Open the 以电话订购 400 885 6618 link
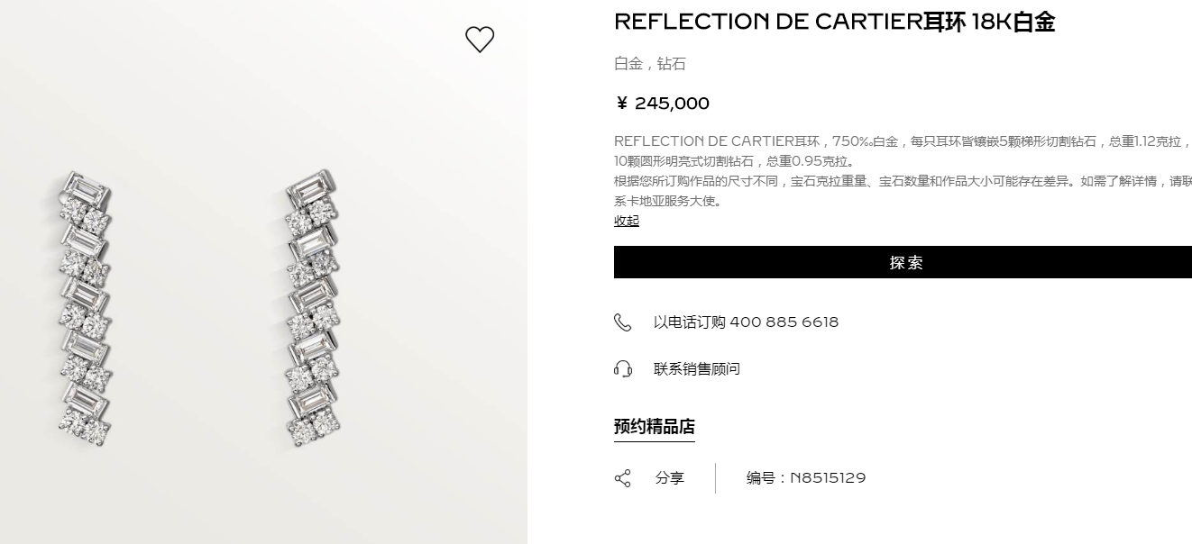 pyautogui.click(x=746, y=322)
